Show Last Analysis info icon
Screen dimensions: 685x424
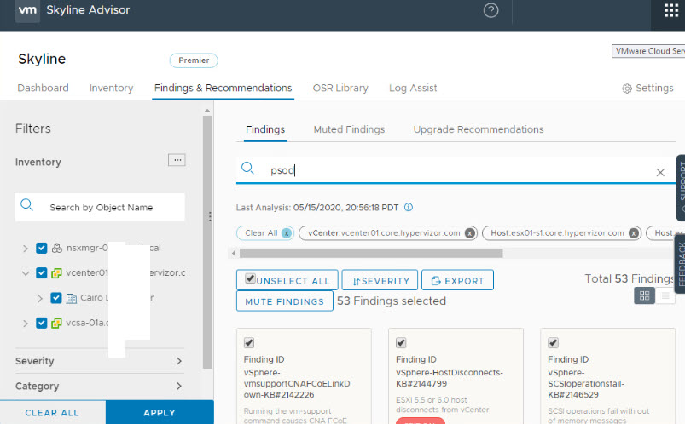(x=409, y=207)
